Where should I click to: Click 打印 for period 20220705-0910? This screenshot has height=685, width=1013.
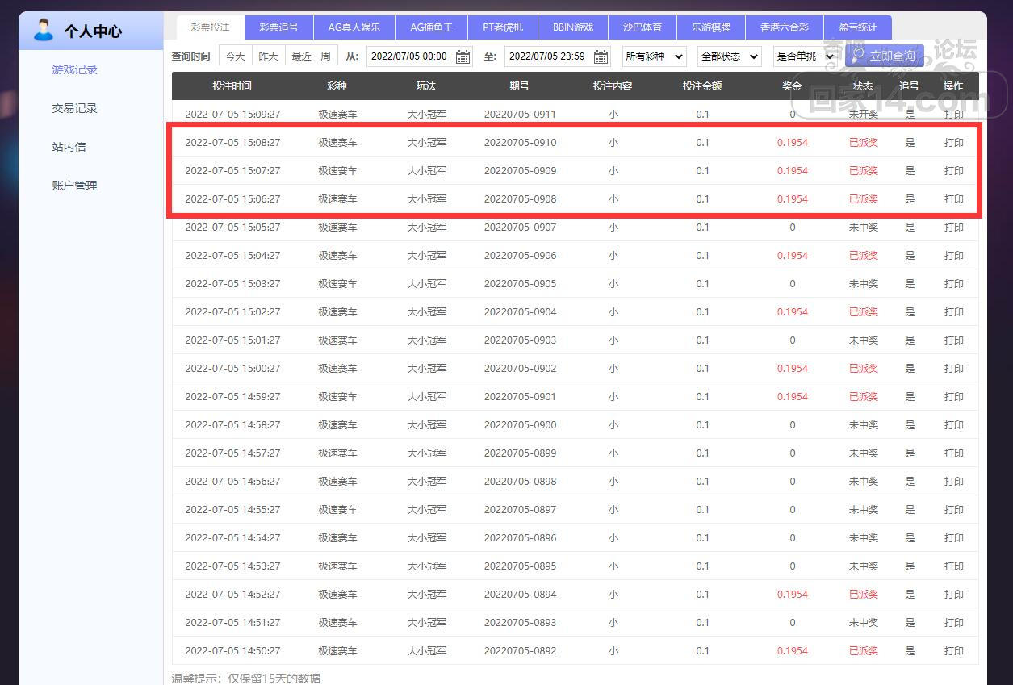click(x=953, y=143)
